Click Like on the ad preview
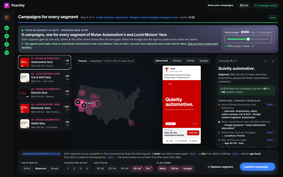 tap(170, 141)
